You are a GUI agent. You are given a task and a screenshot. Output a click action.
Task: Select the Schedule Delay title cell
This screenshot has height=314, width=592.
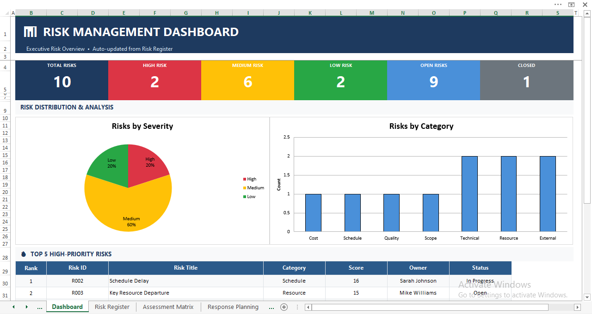186,281
